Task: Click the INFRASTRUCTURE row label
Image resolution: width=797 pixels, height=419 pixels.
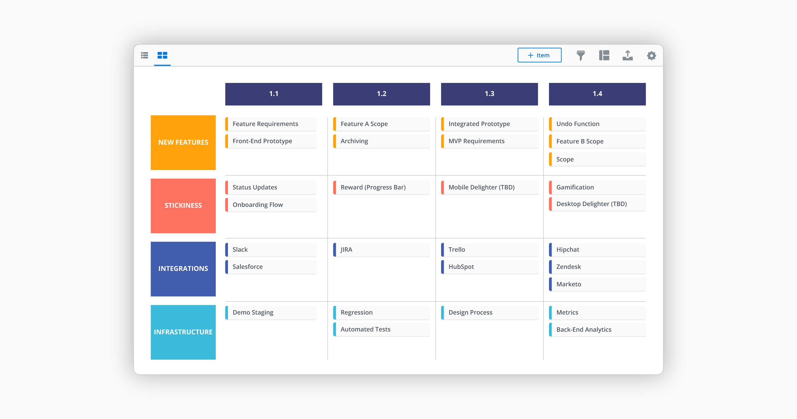Action: coord(183,332)
